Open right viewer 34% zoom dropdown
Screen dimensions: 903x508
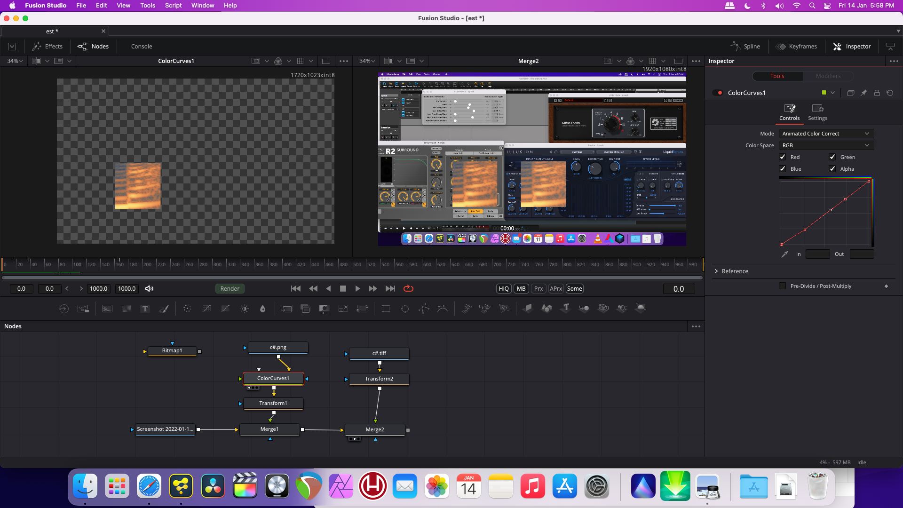(x=367, y=61)
